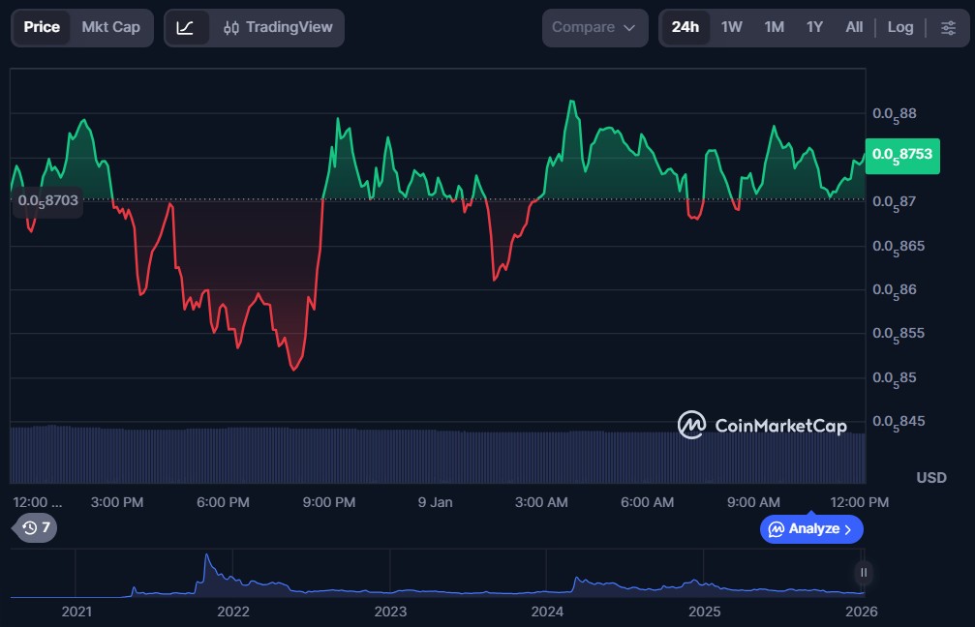This screenshot has height=627, width=975.
Task: Switch chart to Mkt Cap view
Action: click(x=110, y=27)
